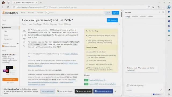This screenshot has width=172, height=97.
Task: Sign up with Facebook
Action: [103, 91]
